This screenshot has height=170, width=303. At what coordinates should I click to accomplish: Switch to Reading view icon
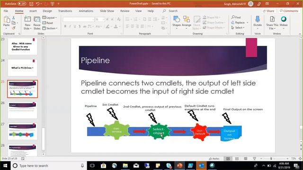[246, 159]
